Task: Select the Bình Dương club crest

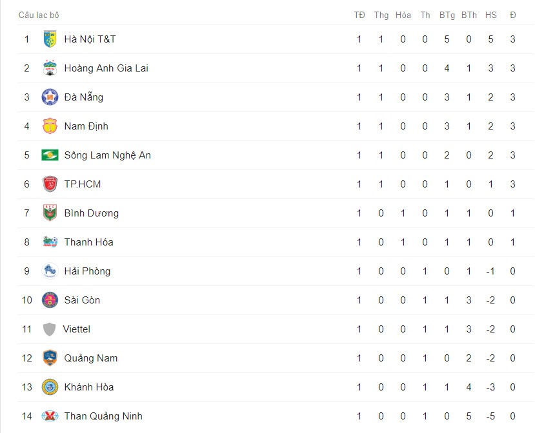Action: click(x=50, y=213)
